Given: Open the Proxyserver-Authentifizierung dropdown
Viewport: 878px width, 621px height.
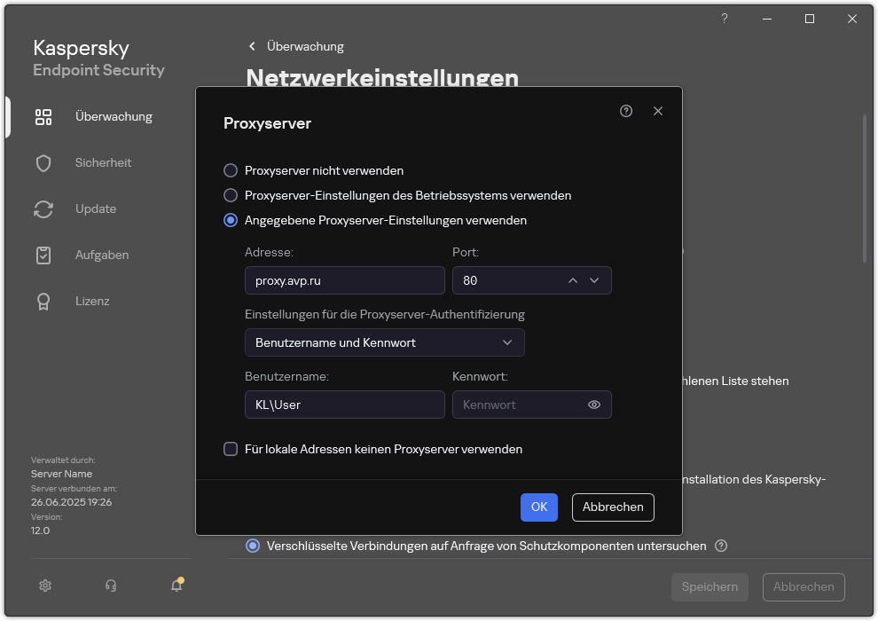Looking at the screenshot, I should (x=384, y=342).
